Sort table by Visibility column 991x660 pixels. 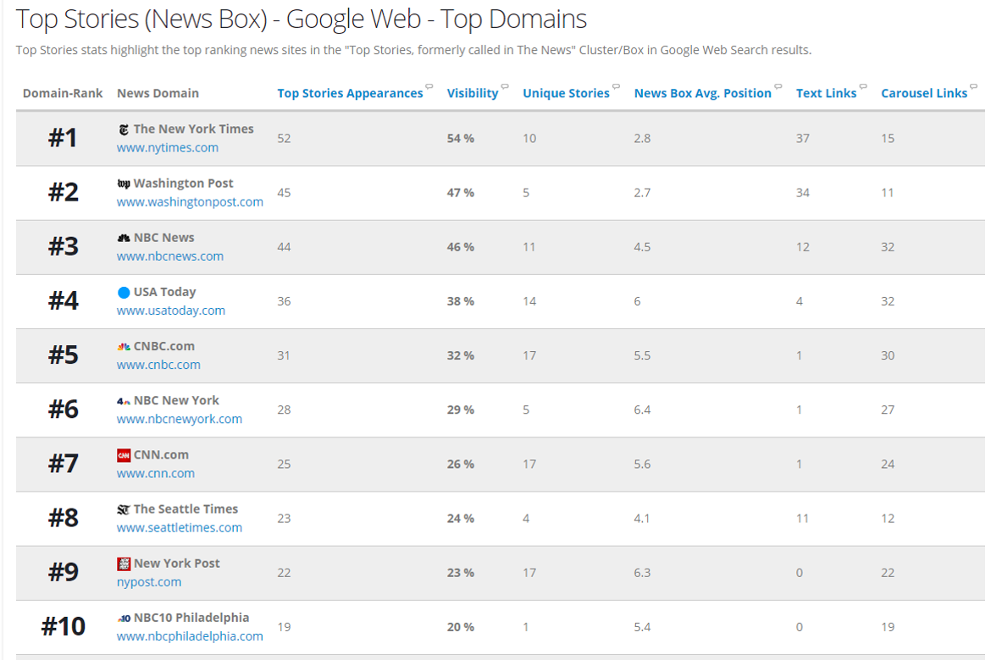(x=473, y=93)
